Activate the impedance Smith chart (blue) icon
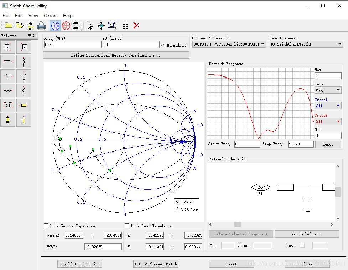This screenshot has height=270, width=348. point(55,26)
